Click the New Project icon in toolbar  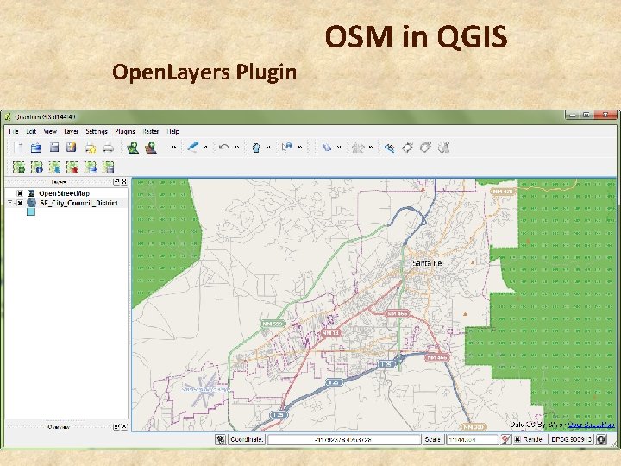pyautogui.click(x=18, y=148)
